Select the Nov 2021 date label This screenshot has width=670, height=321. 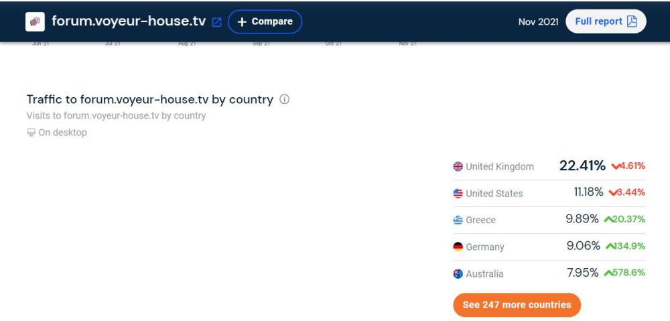tap(538, 22)
